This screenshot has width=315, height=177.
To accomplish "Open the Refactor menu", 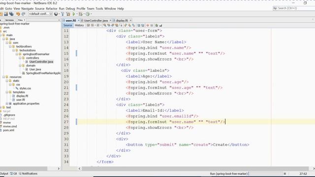I will (x=51, y=9).
